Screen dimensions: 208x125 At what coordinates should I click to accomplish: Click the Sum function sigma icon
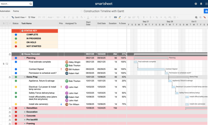click(x=144, y=17)
